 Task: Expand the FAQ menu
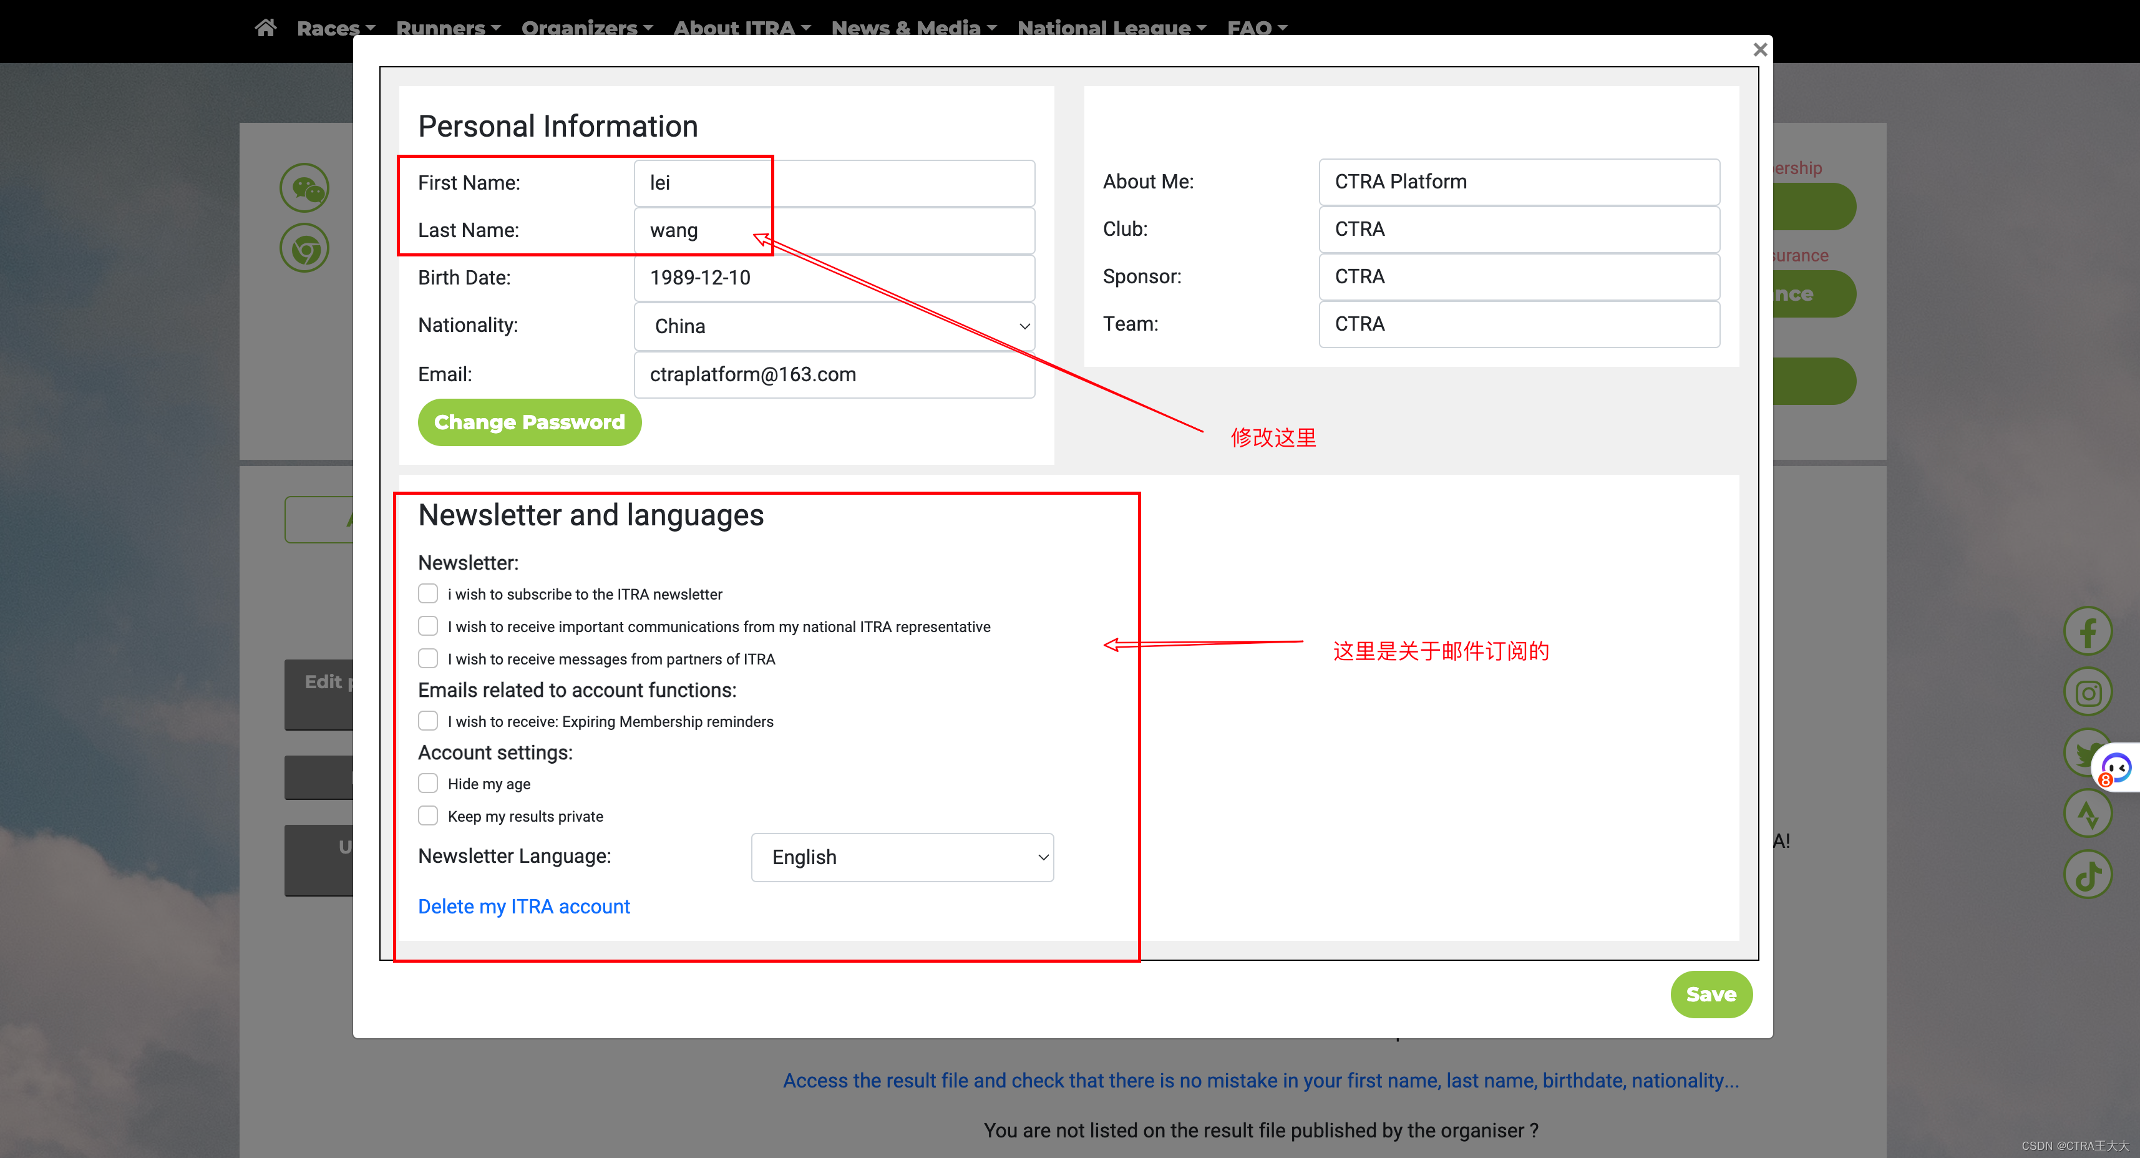[1257, 27]
